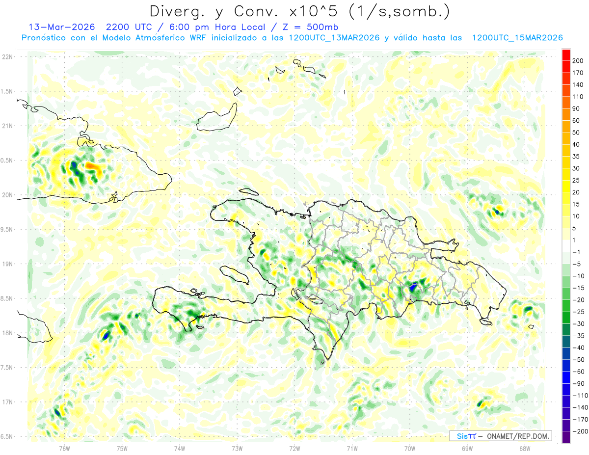
Task: Click the '71W' longitude label
Action: 352,449
